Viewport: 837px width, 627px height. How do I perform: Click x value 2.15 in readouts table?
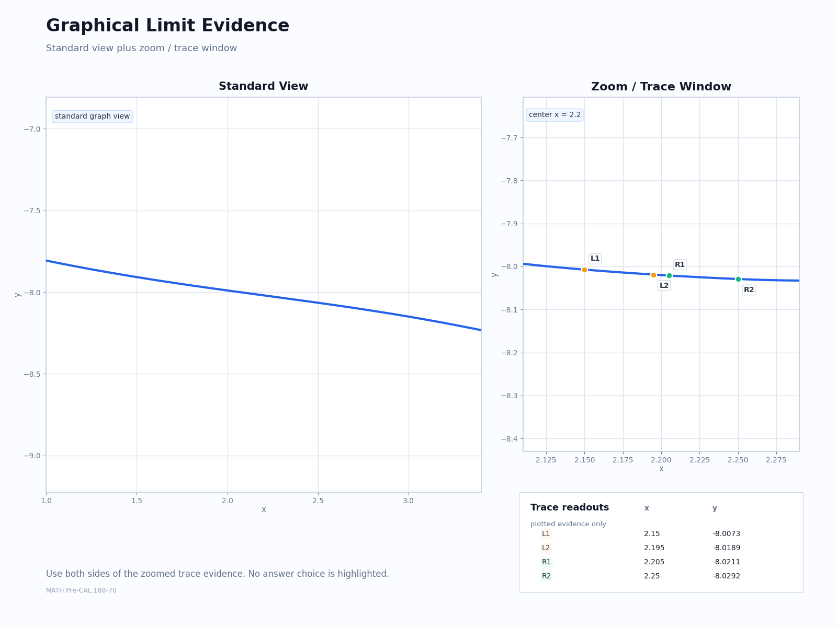tap(652, 534)
